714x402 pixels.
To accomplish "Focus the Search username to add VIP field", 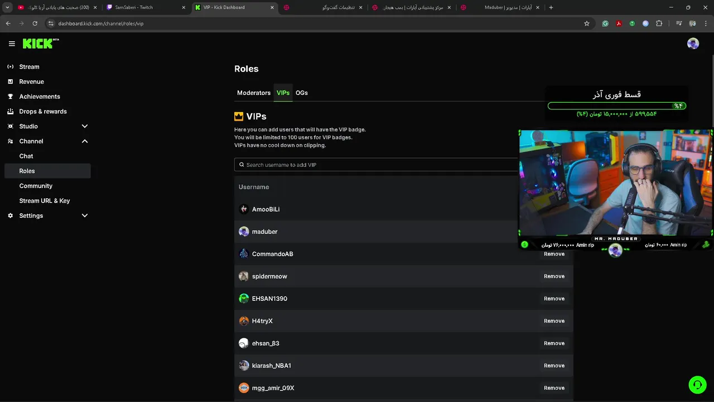I will 377,165.
